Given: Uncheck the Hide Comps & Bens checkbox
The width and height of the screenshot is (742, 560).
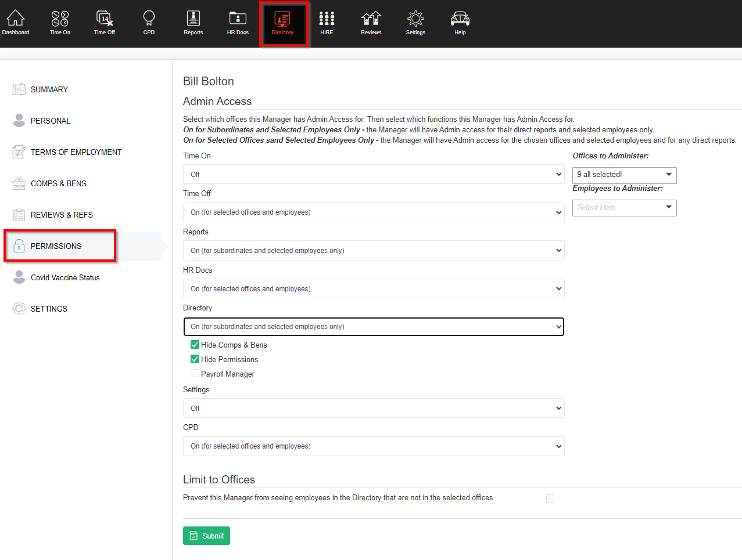Looking at the screenshot, I should coord(195,345).
